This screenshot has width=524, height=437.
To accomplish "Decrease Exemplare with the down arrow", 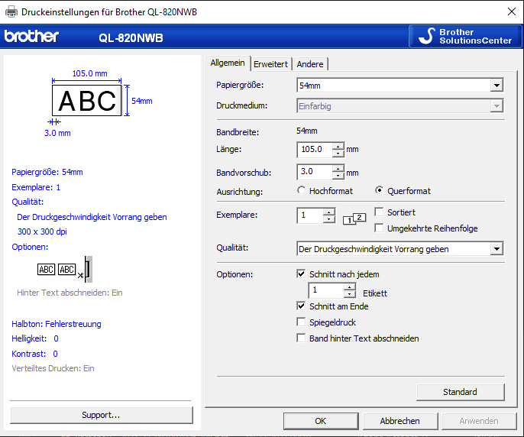I will [329, 219].
